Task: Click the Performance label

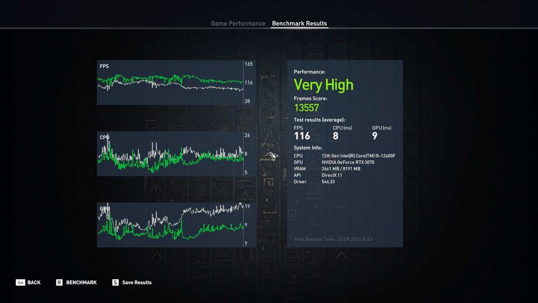Action: point(309,72)
